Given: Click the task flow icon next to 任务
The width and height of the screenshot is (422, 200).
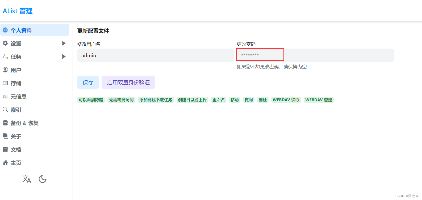Looking at the screenshot, I should [5, 56].
